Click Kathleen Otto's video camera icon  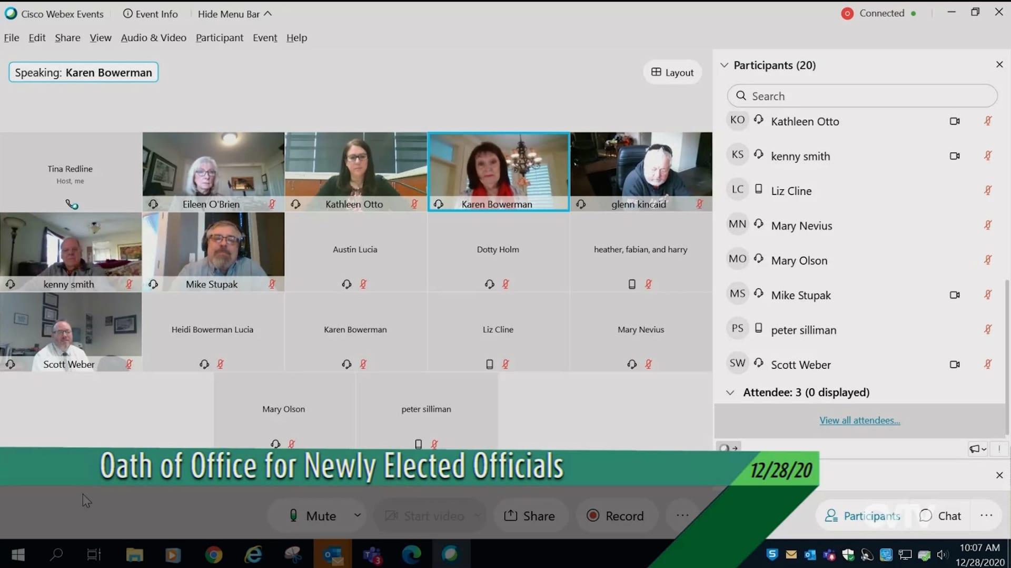point(954,121)
